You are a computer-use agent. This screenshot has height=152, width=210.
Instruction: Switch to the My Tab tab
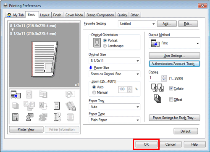click(x=16, y=15)
